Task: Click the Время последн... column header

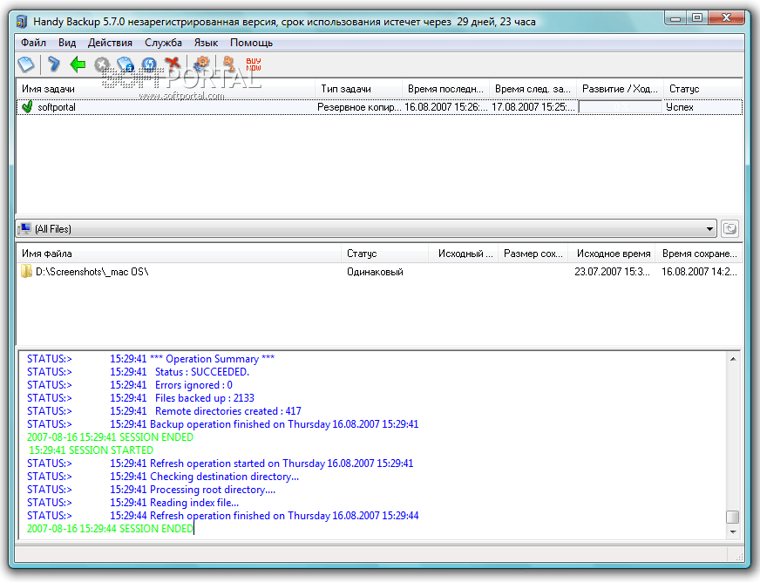Action: click(445, 89)
